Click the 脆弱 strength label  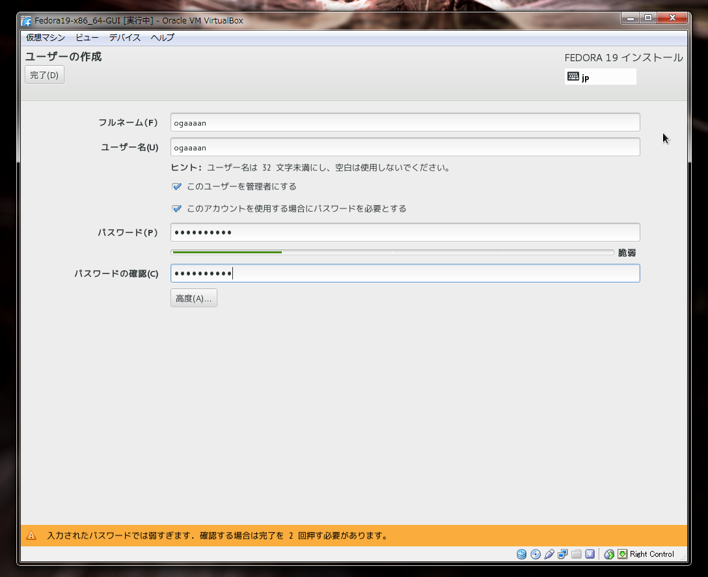pyautogui.click(x=627, y=253)
